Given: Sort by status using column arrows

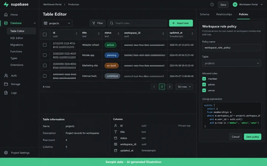Looking at the screenshot, I should (x=119, y=34).
